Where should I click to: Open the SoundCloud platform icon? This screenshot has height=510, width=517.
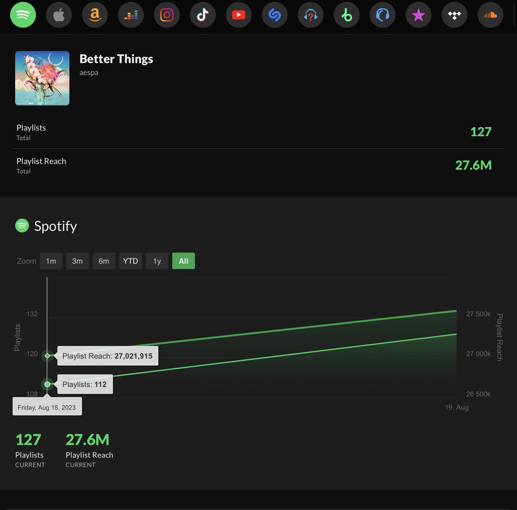(491, 15)
